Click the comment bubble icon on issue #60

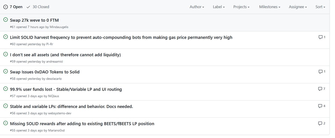[320, 37]
